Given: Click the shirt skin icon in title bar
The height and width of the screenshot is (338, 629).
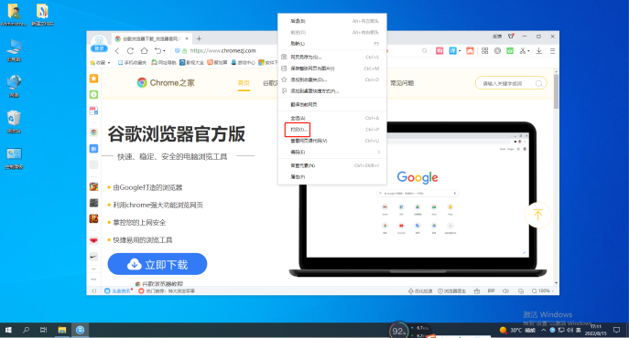Looking at the screenshot, I should pyautogui.click(x=511, y=36).
